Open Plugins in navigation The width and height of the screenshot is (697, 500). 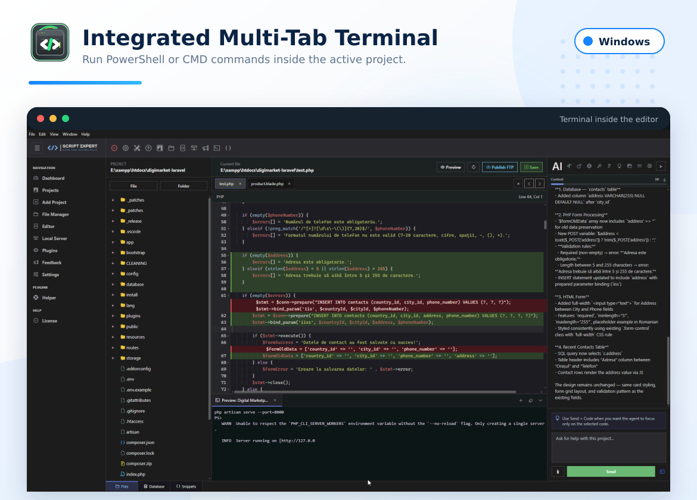[45, 251]
